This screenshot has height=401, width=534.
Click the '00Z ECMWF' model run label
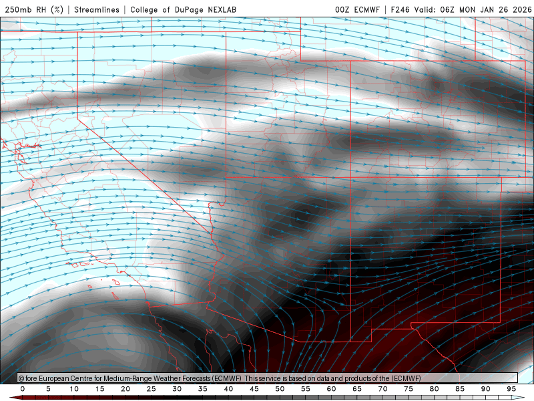coord(357,9)
